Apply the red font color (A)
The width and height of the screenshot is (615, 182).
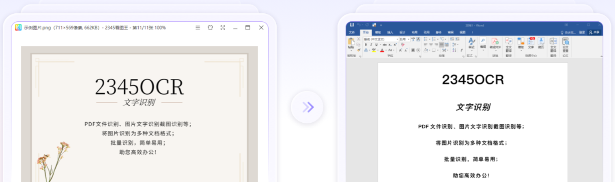coord(382,50)
